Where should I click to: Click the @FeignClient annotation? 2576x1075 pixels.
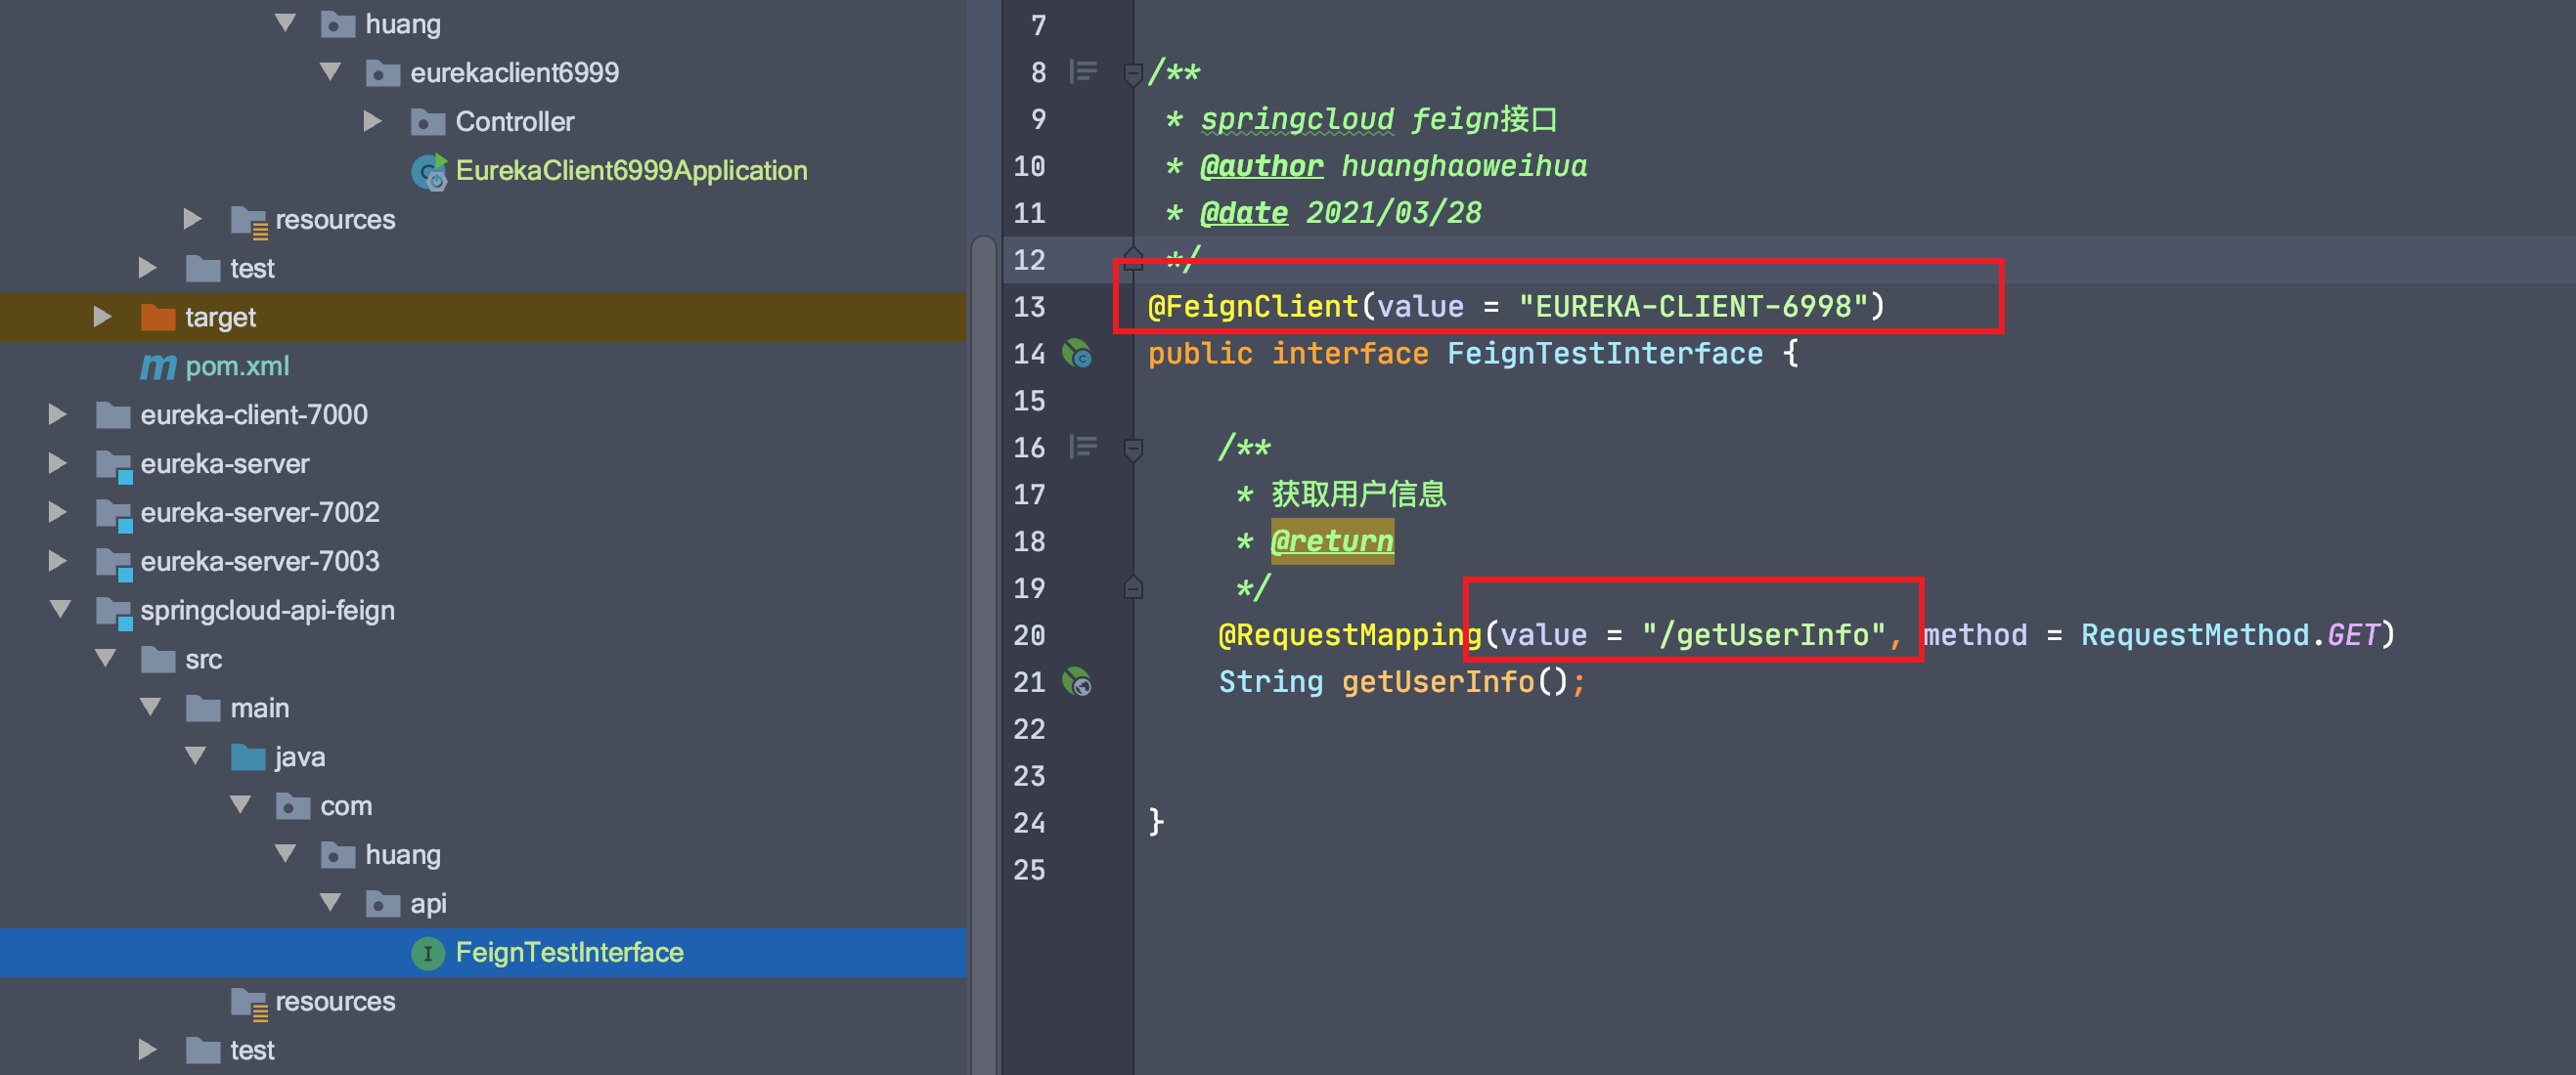pos(1253,307)
